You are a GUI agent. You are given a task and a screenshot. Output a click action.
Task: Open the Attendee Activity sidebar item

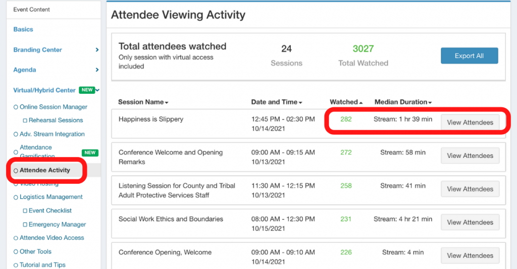(44, 171)
